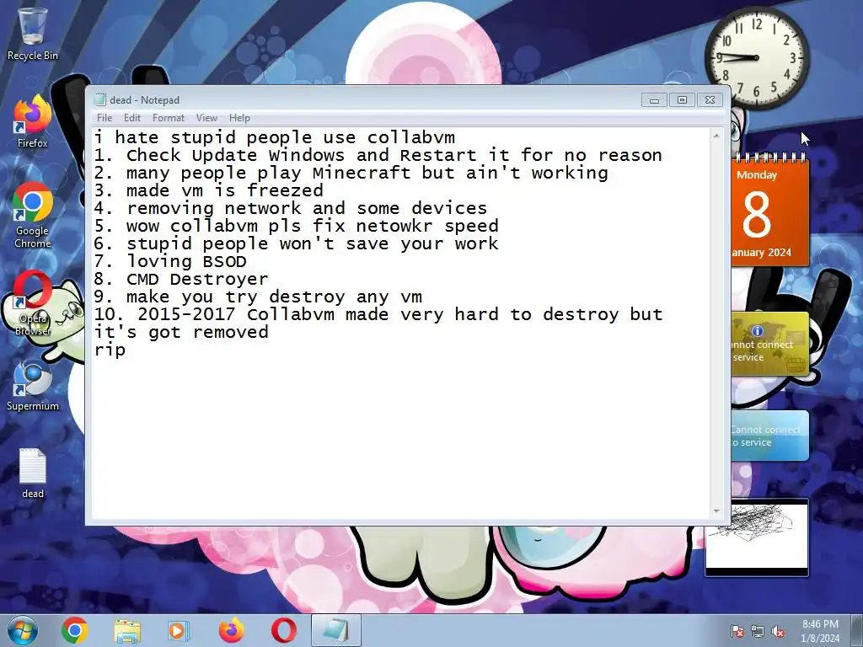Place cursor after the word "rip"

tap(126, 350)
